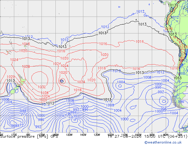The width and height of the screenshot is (188, 145).
Task: Click inside the innermost 1032 high contour
Action: pos(40,79)
